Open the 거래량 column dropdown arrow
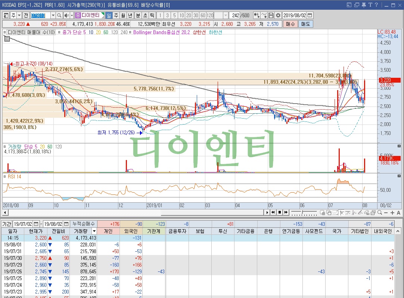This screenshot has width=404, height=298. [x=94, y=231]
